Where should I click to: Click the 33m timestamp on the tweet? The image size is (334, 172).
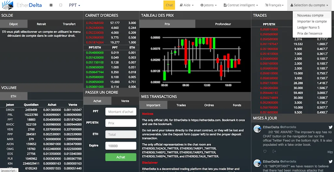point(330,152)
